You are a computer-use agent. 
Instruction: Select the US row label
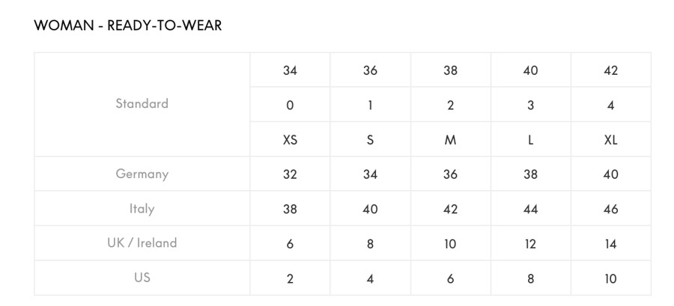(x=142, y=278)
